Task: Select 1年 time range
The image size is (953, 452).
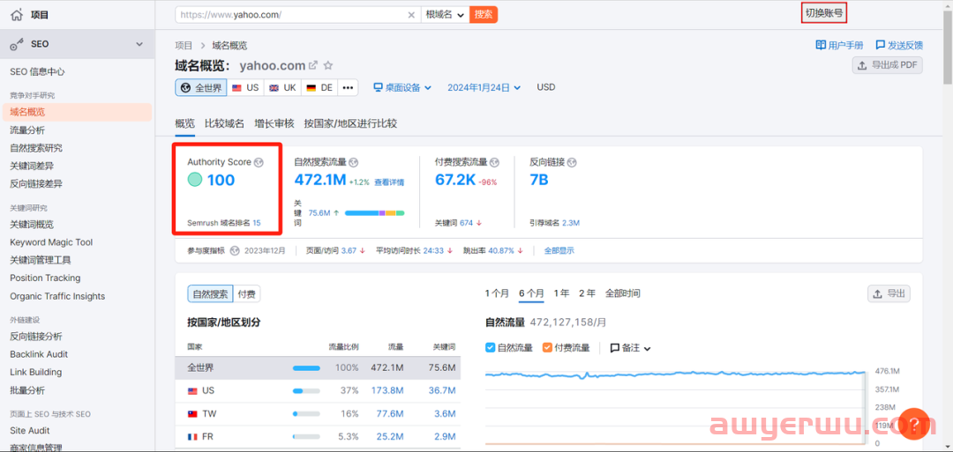Action: (x=561, y=293)
